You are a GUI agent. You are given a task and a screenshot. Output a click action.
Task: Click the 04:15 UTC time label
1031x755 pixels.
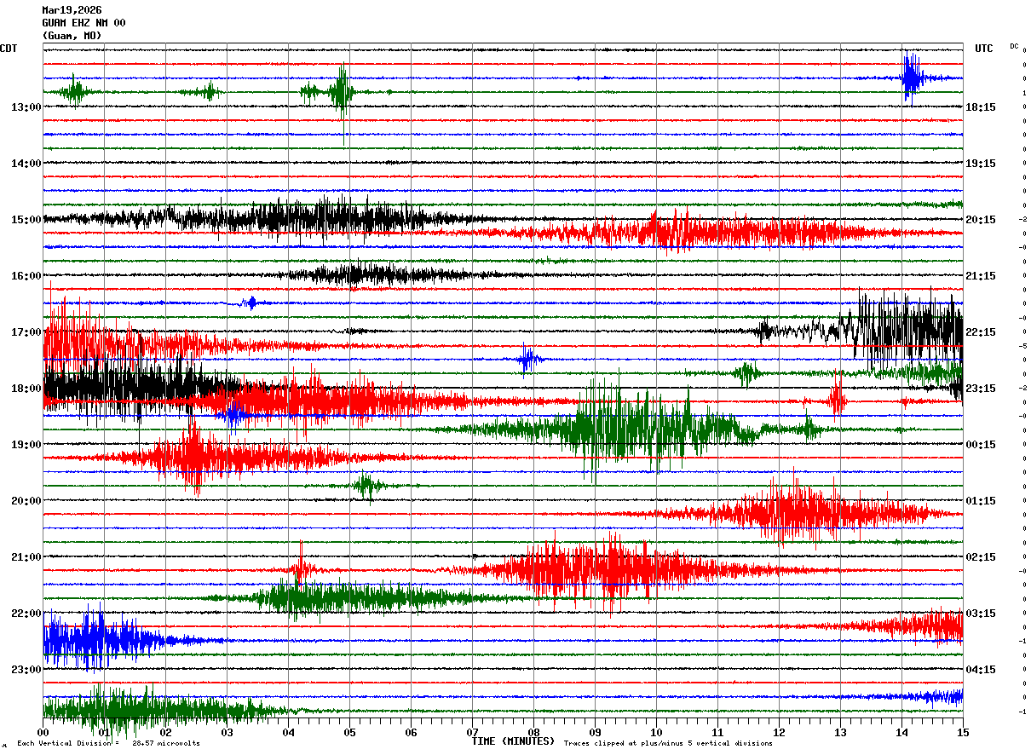click(981, 670)
